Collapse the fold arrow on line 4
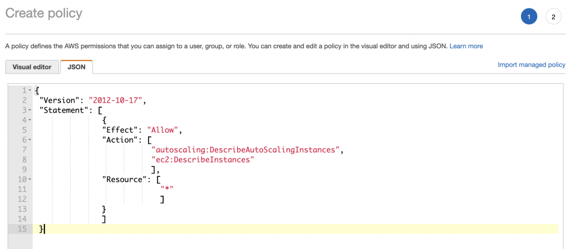 (x=30, y=120)
